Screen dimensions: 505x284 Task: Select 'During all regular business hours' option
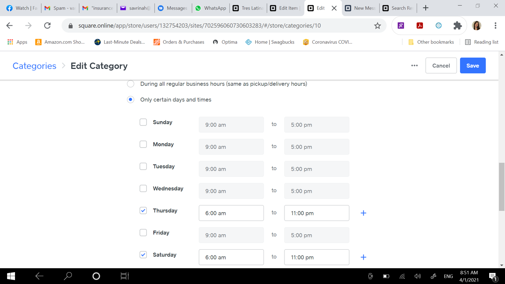(131, 84)
